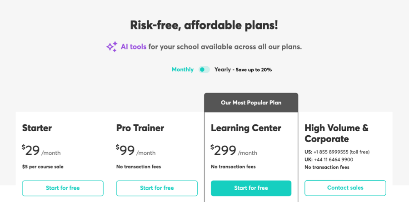Select the Yearly billing label

click(223, 69)
